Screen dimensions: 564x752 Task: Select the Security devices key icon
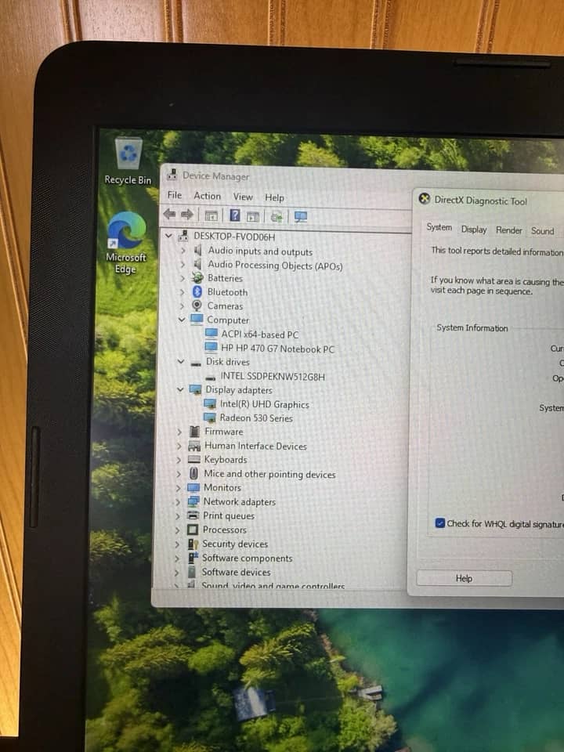(x=193, y=544)
